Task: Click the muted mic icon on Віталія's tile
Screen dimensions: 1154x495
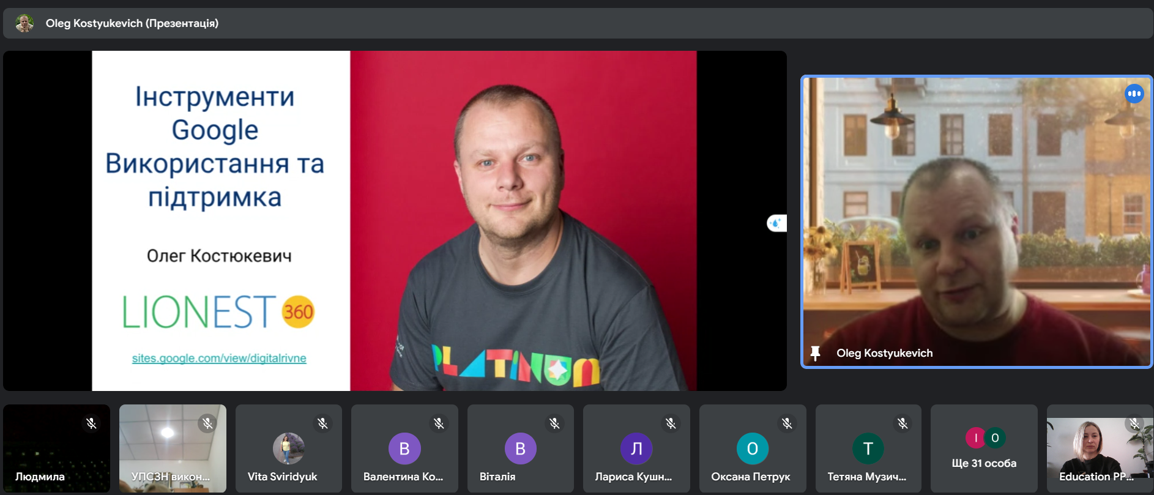Action: (554, 423)
